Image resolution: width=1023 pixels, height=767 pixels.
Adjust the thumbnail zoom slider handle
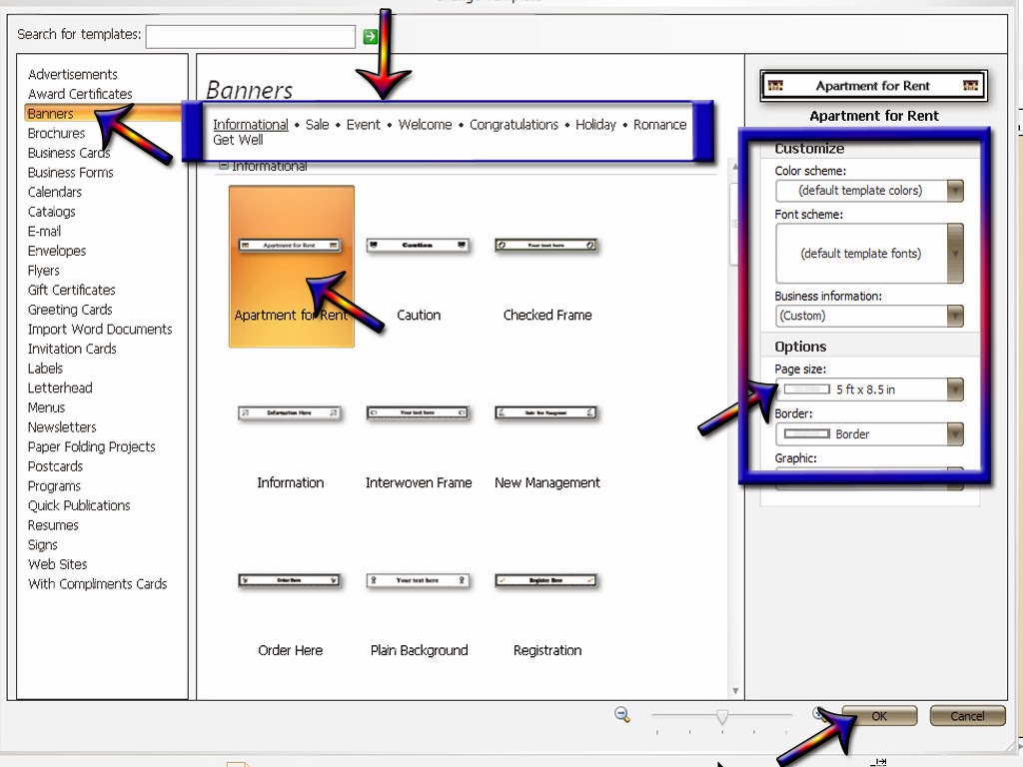point(721,717)
